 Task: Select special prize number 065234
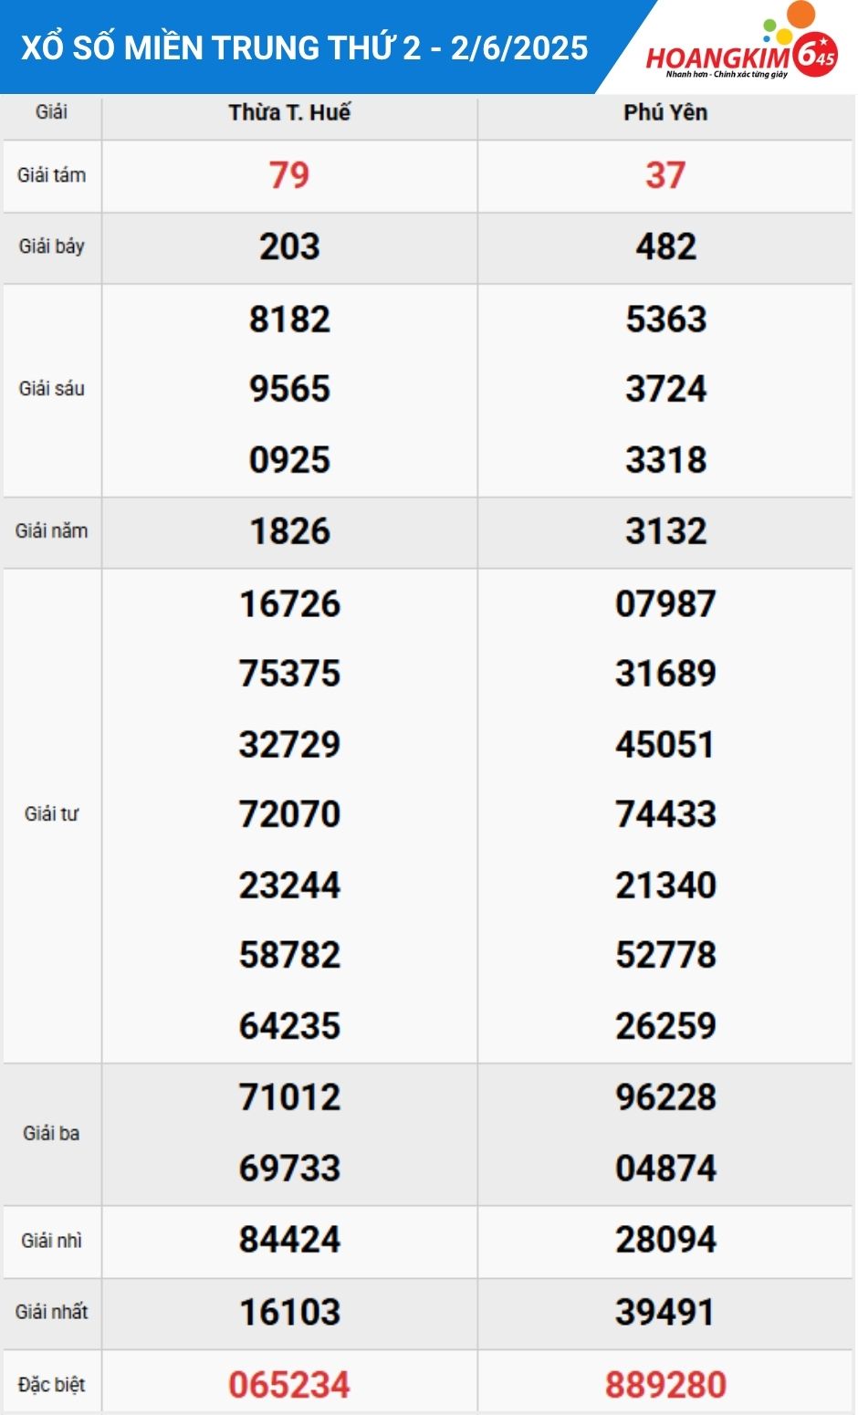tap(289, 1384)
